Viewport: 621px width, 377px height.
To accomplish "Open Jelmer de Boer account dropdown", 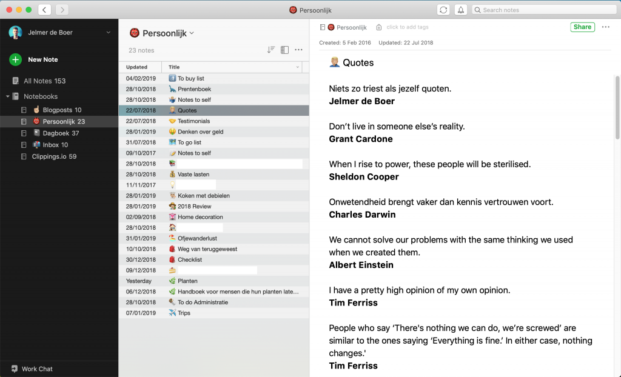I will point(108,33).
